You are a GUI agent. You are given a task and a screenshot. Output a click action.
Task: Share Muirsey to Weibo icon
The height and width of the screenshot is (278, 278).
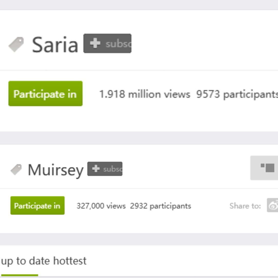click(x=273, y=205)
